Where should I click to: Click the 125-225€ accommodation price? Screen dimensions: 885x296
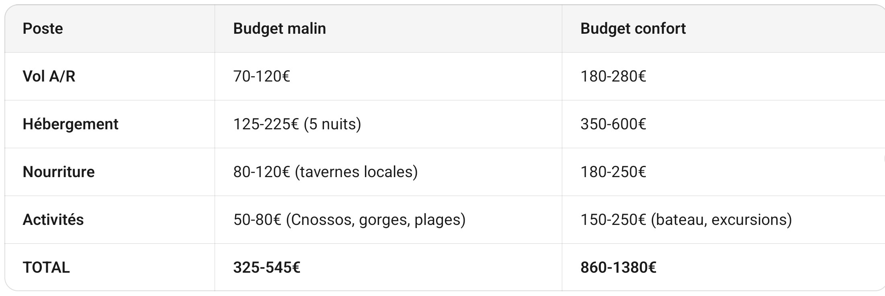tap(266, 124)
